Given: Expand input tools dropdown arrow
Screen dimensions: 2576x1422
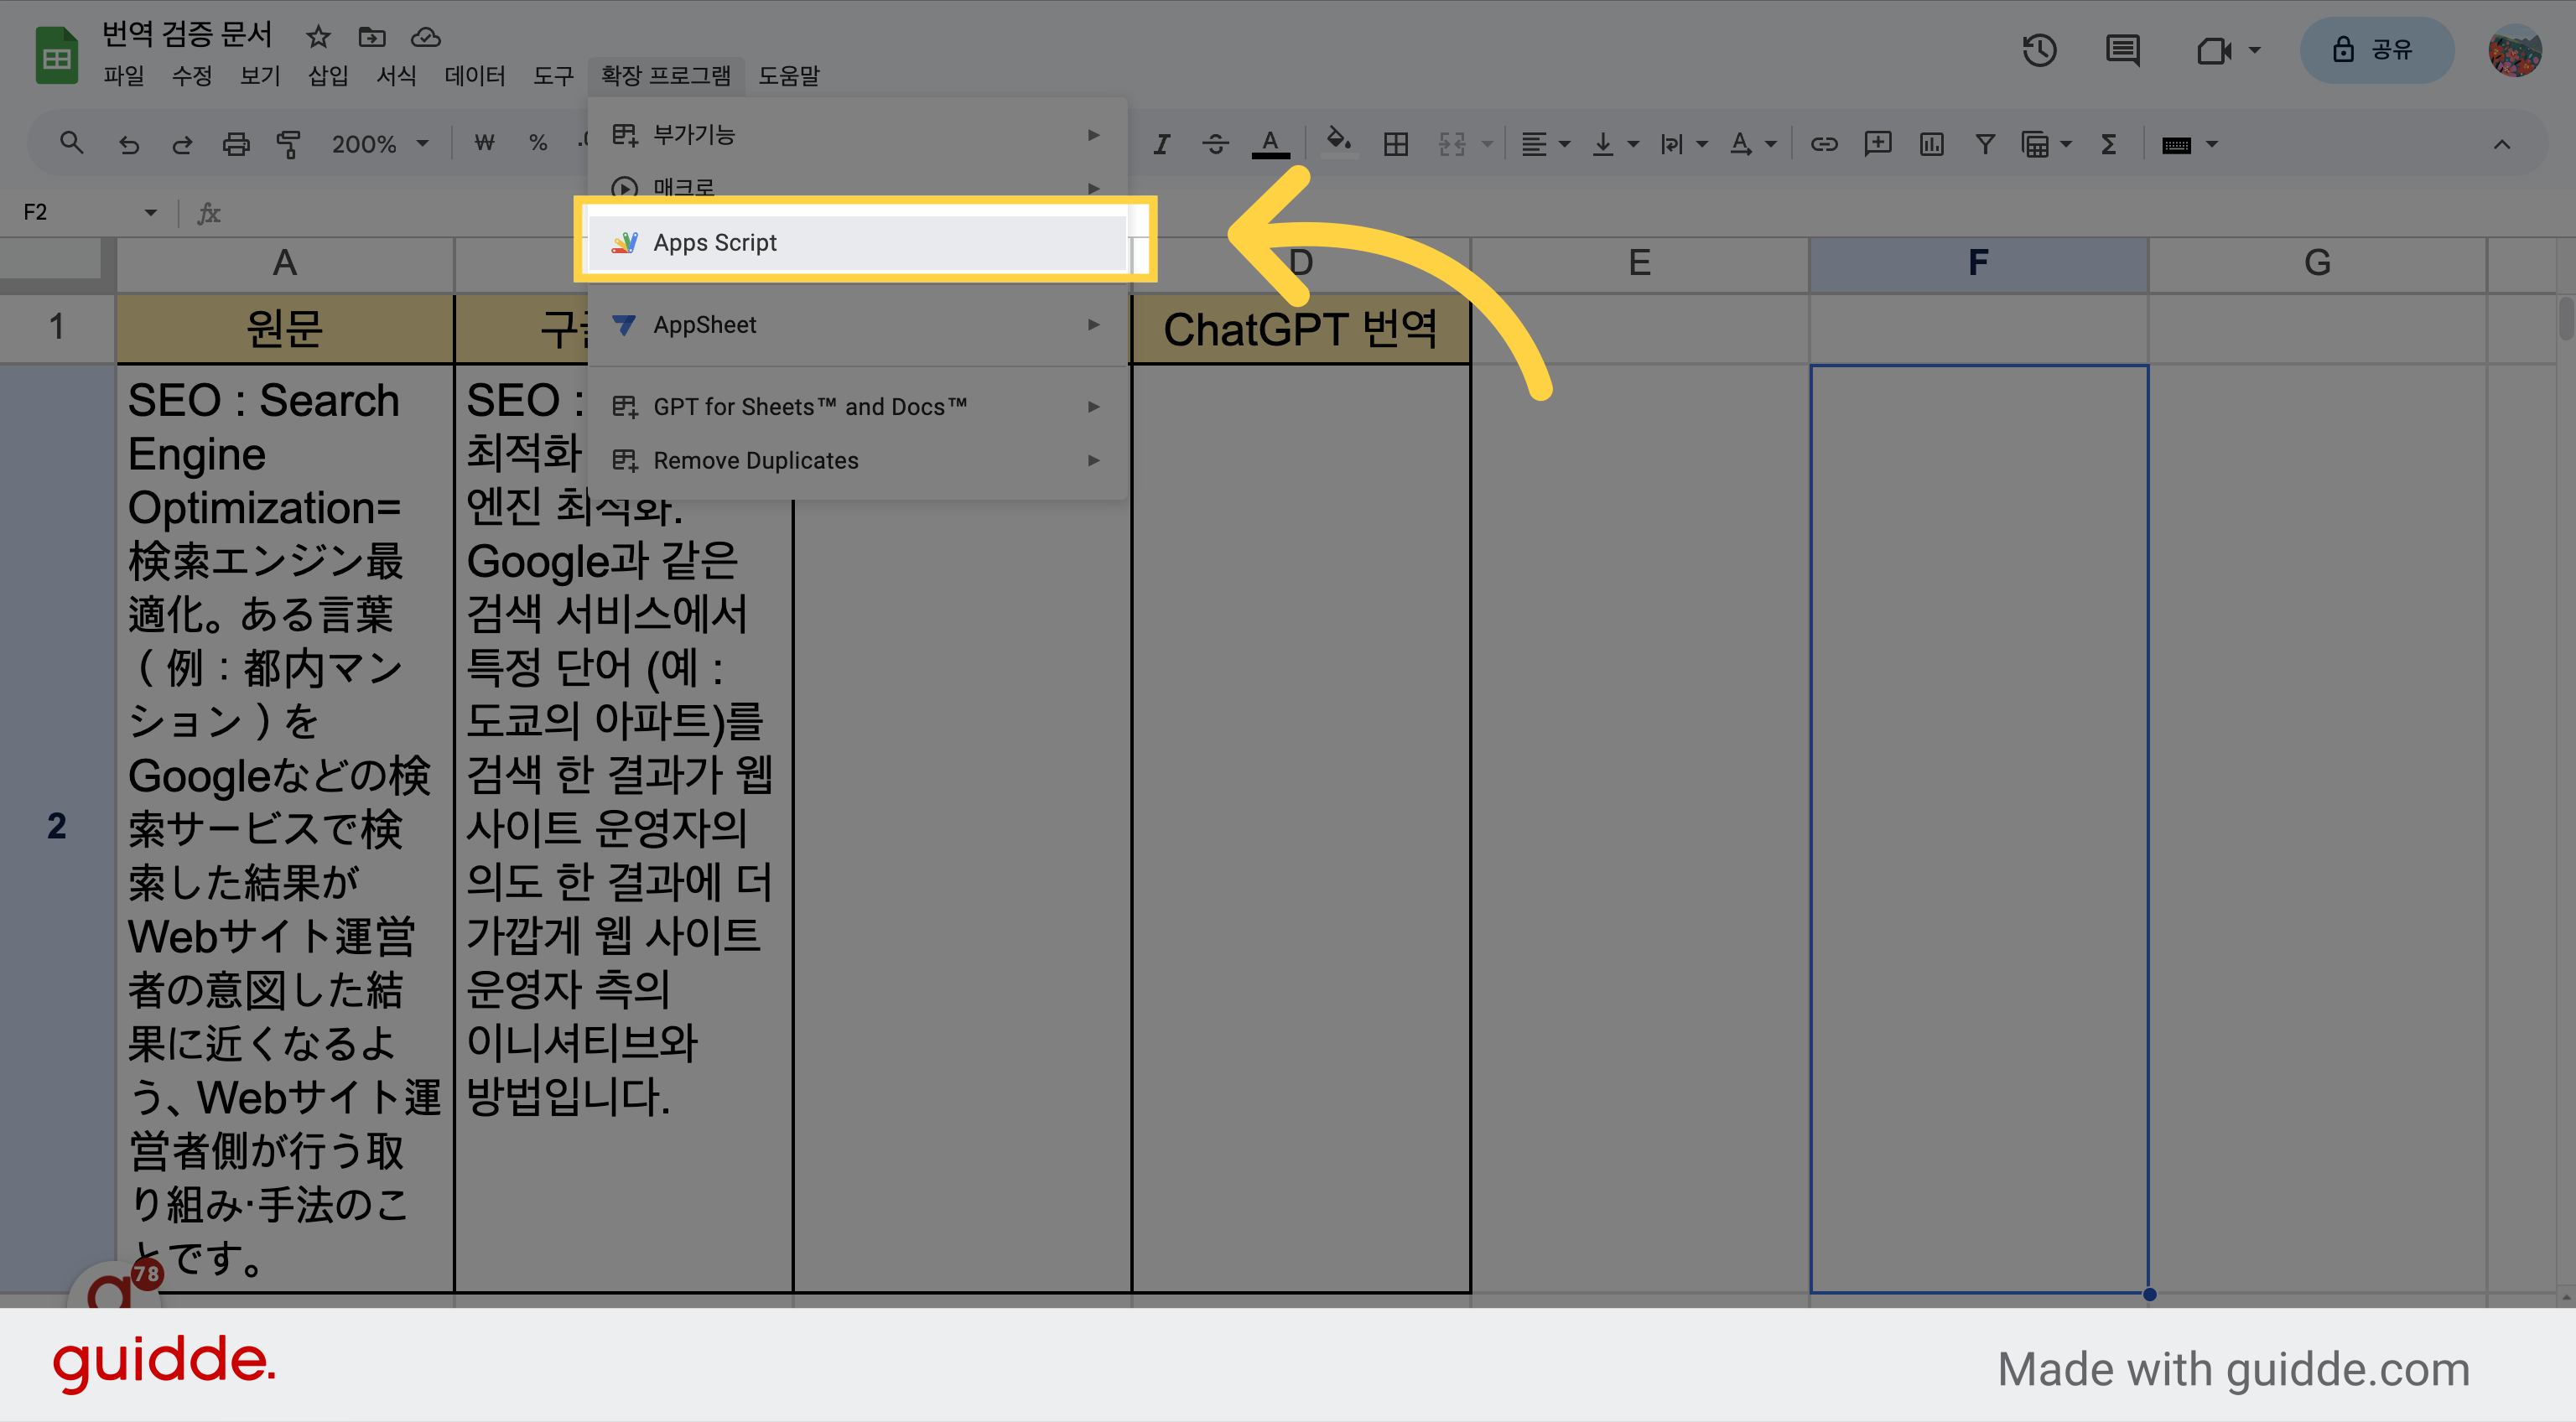Looking at the screenshot, I should click(2212, 144).
